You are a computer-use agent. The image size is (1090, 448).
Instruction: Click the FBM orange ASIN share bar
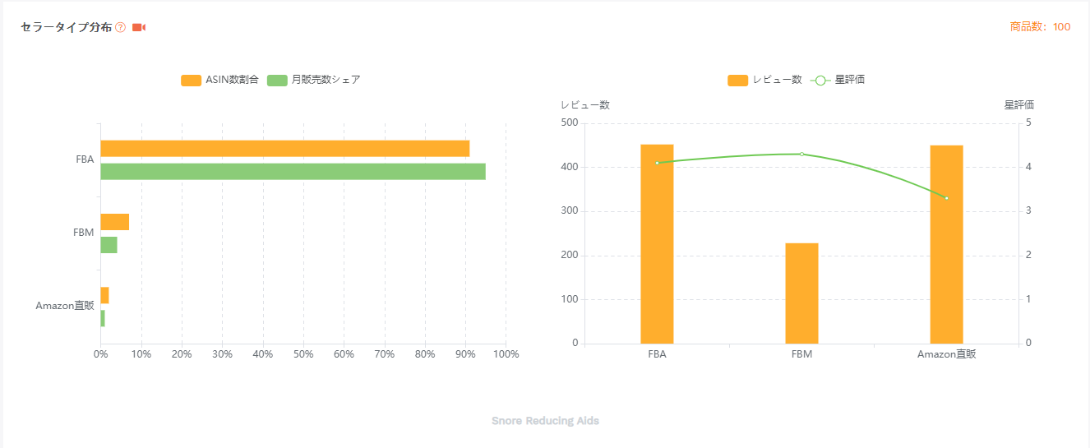pos(115,222)
